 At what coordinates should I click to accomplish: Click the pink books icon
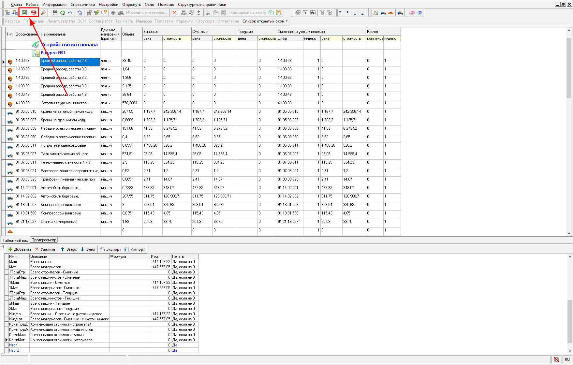tap(412, 13)
